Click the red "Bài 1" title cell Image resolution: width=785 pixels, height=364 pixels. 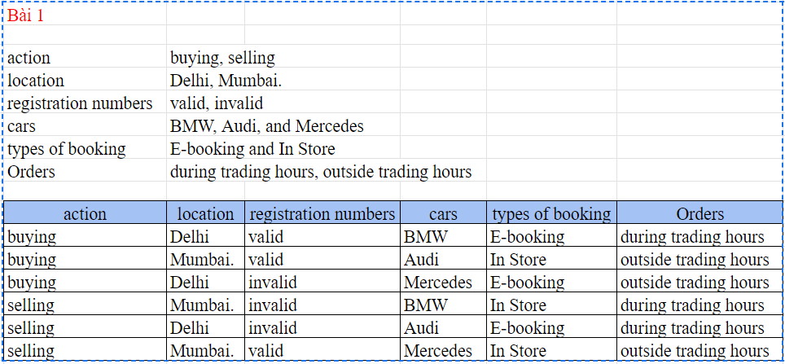26,16
